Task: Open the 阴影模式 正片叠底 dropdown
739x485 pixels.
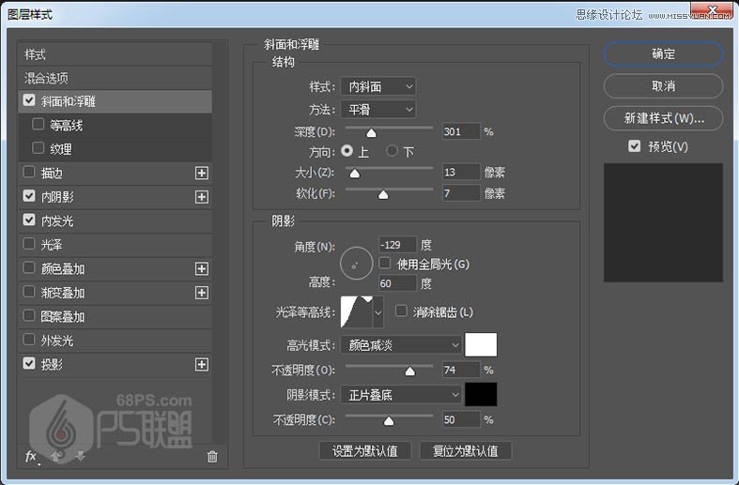Action: point(401,395)
